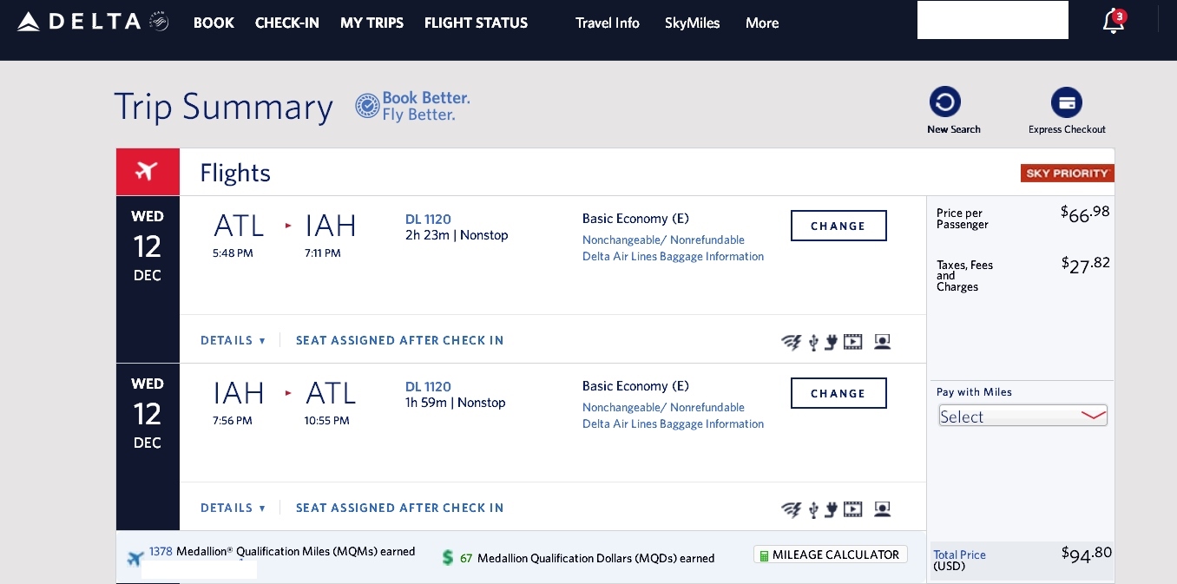Click the Sky Priority banner
Screen dimensions: 1177x584
click(1067, 173)
